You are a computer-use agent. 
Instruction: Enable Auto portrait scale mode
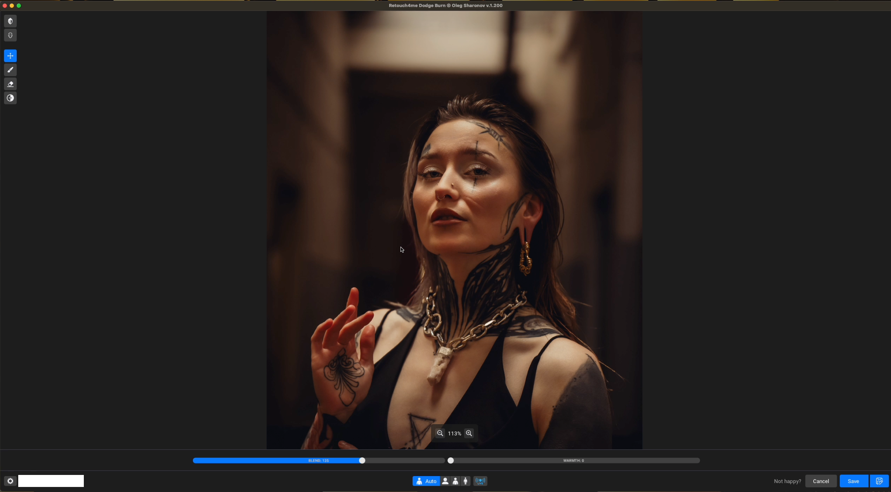[x=426, y=481]
